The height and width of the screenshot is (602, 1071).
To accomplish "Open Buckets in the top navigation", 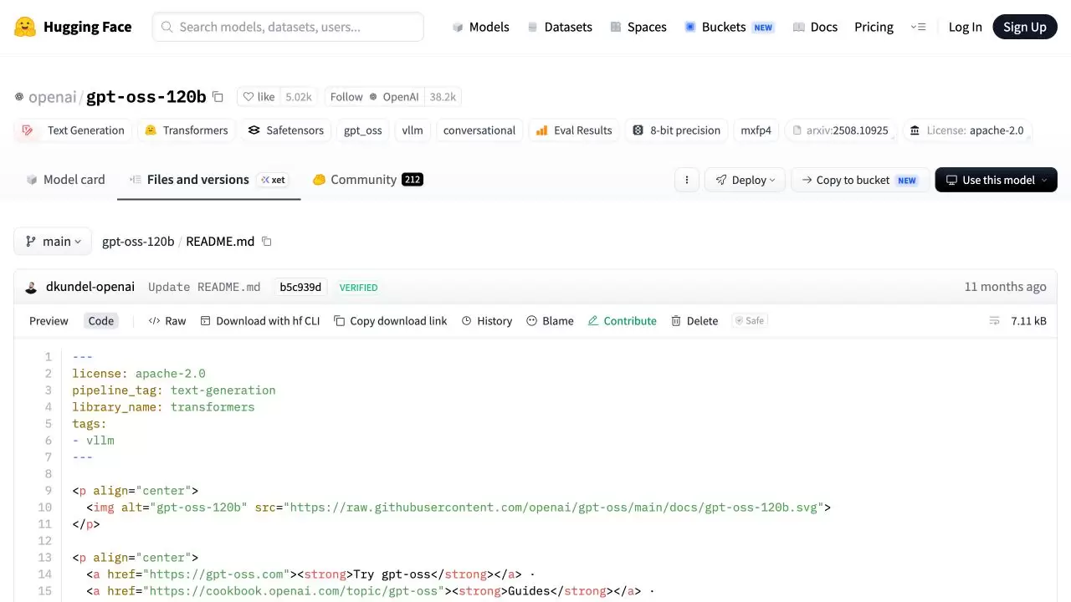I will pos(729,27).
